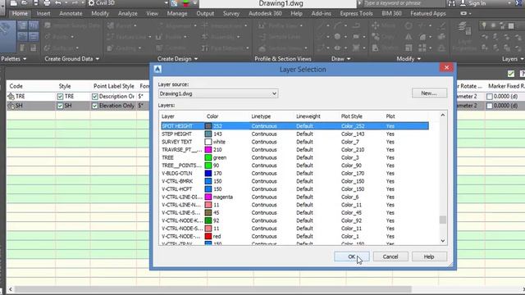Switch to the Insert ribbon tab
The height and width of the screenshot is (295, 525).
click(x=43, y=14)
